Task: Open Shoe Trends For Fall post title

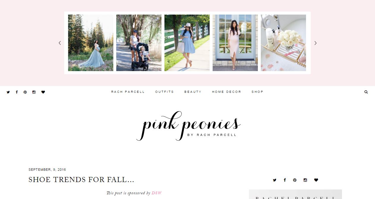Action: [x=81, y=180]
